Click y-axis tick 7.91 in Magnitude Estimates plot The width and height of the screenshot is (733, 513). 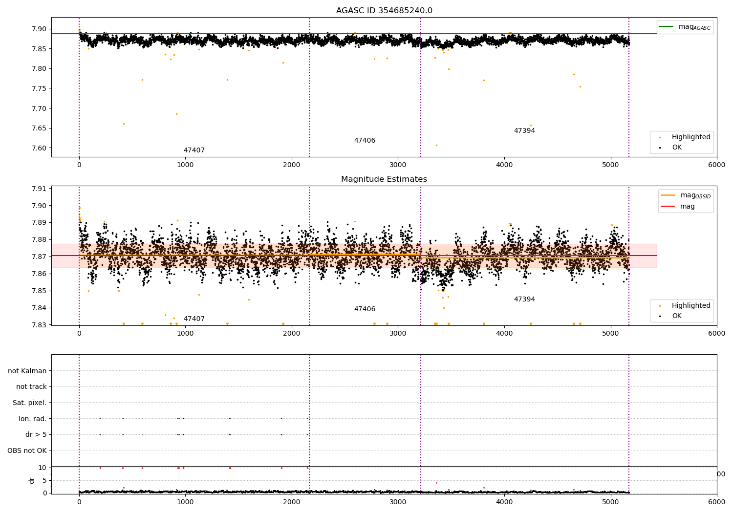(39, 189)
